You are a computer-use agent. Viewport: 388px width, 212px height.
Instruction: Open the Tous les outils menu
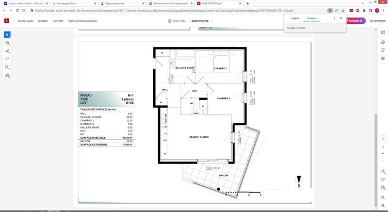point(26,21)
